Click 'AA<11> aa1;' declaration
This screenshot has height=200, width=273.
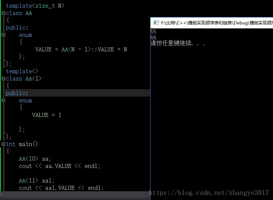[x=36, y=180]
